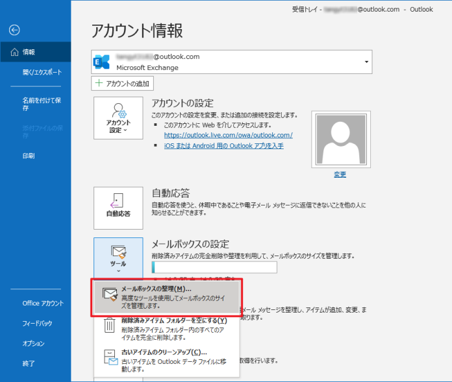Viewport: 452px width, 382px height.
Task: Click the back arrow icon
Action: click(x=14, y=30)
